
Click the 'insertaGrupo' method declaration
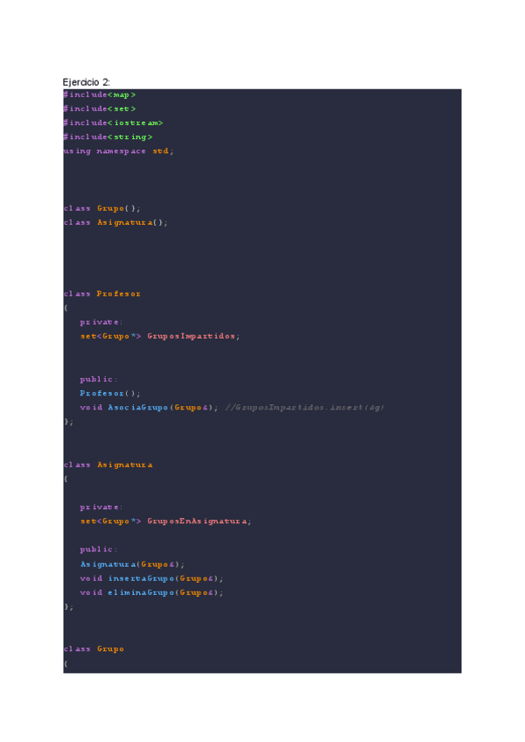(151, 578)
